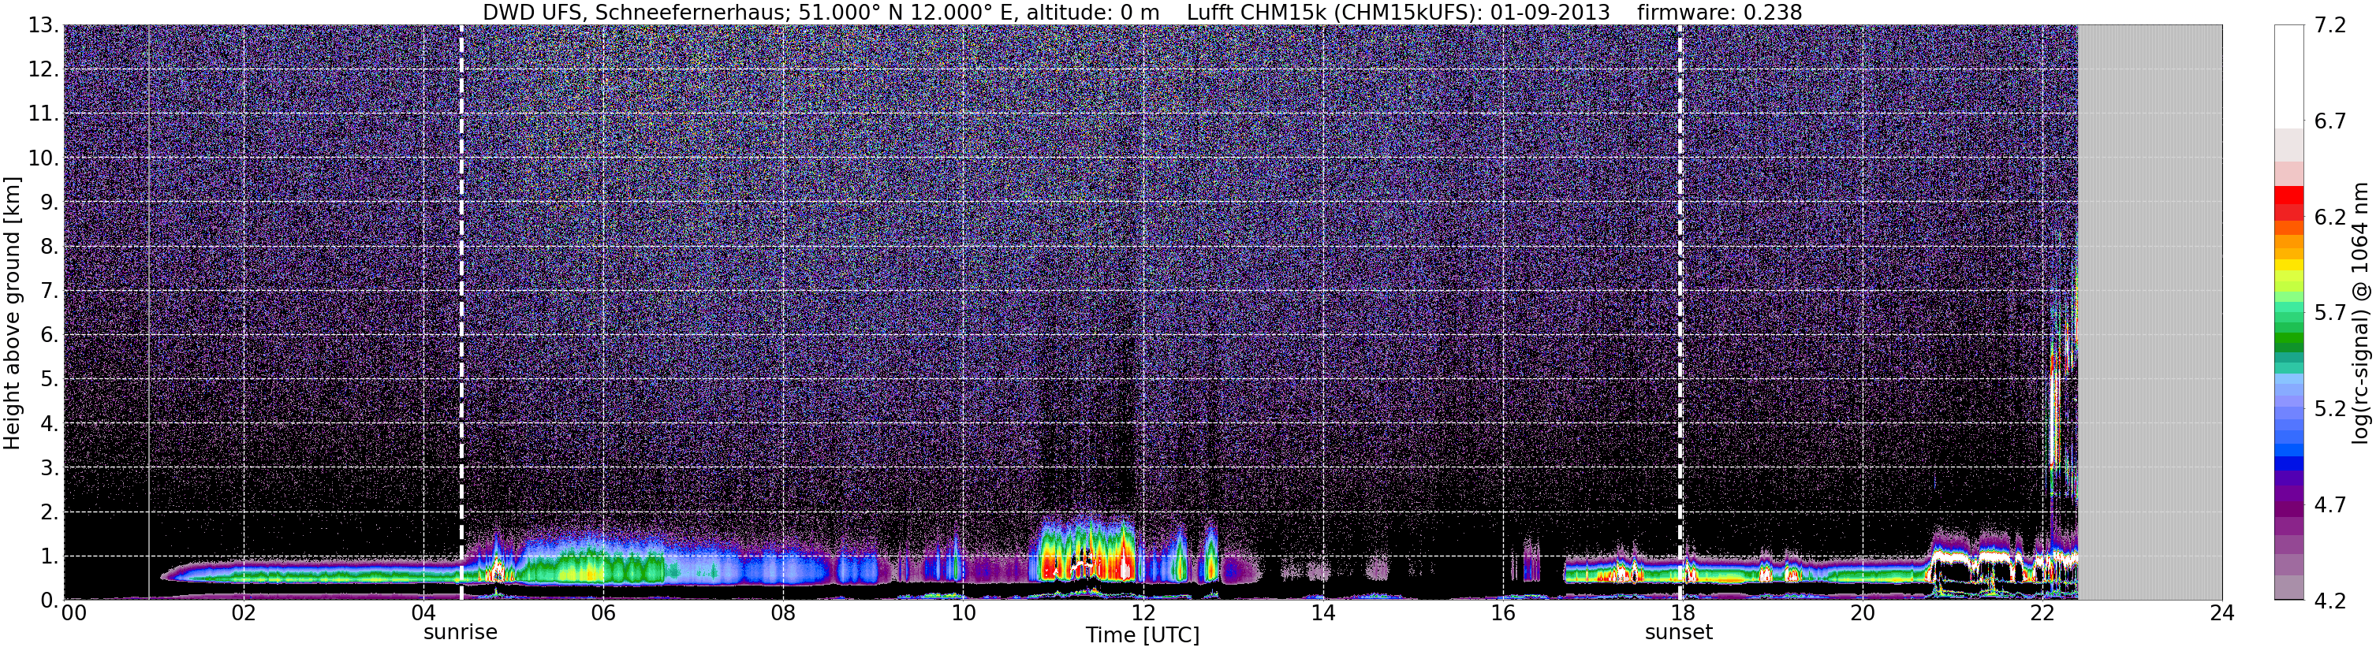
Task: Click the plot title mentioning Schneefernerhaus
Action: [1142, 12]
